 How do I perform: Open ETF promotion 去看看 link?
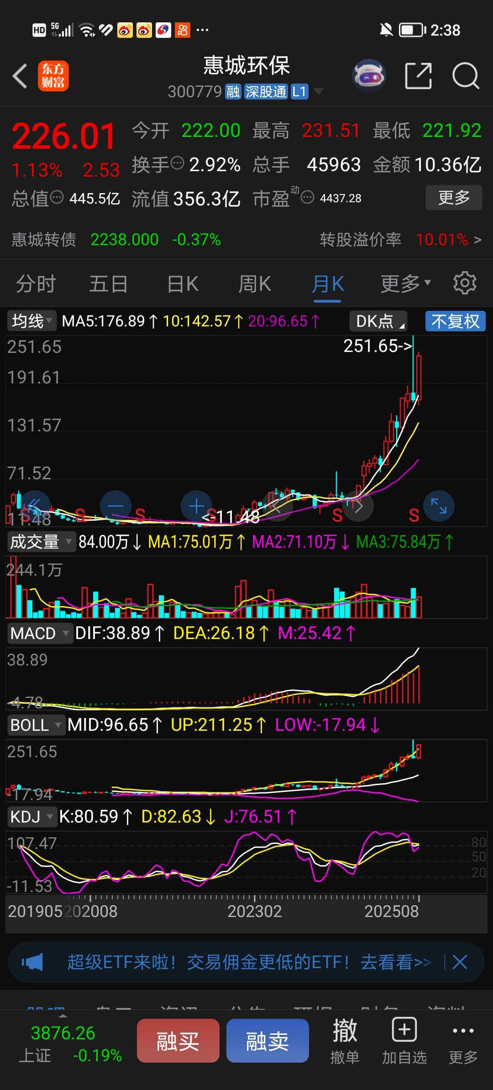(395, 962)
